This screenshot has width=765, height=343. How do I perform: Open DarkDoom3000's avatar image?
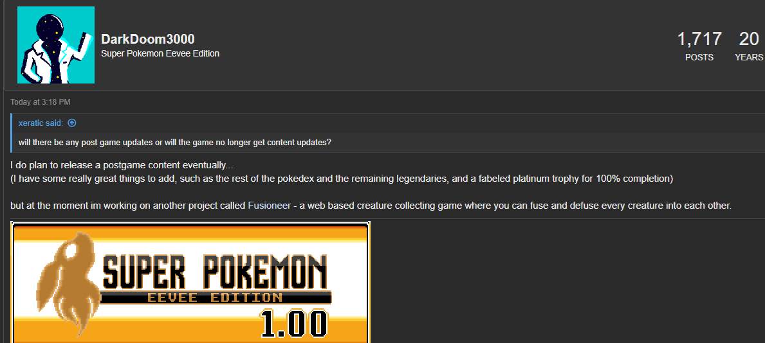56,45
